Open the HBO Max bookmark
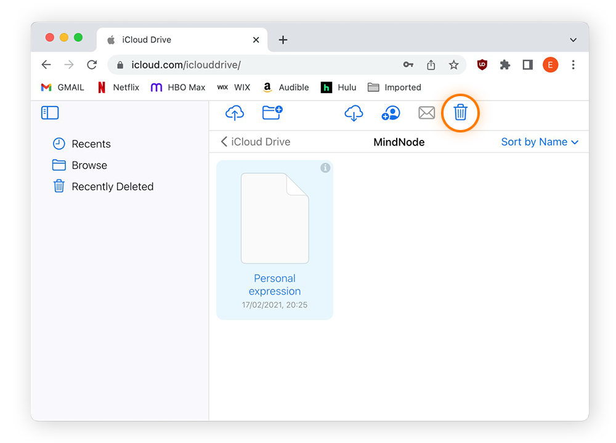Viewport: 616px width, 443px height. click(x=178, y=87)
